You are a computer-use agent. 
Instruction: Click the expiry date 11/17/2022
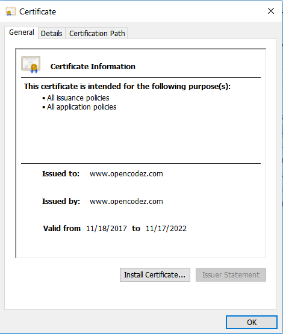166,229
